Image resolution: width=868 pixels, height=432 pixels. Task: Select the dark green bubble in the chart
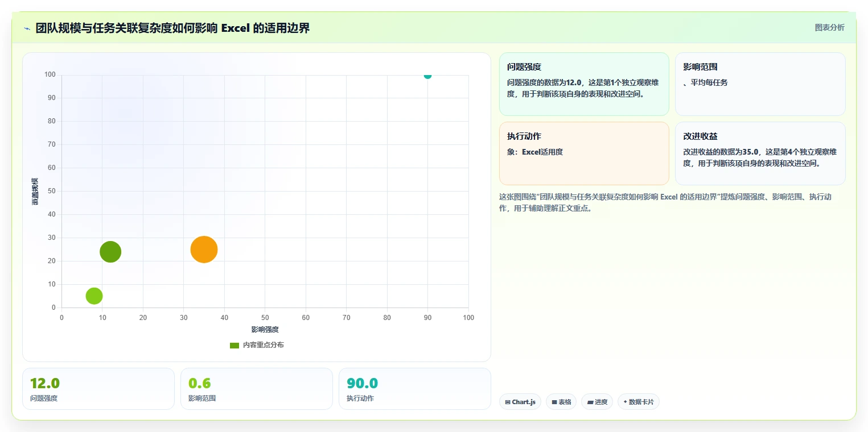110,252
